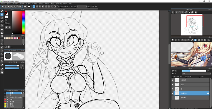Click the foreground black color swatch
This screenshot has width=212, height=109.
pyautogui.click(x=6, y=13)
